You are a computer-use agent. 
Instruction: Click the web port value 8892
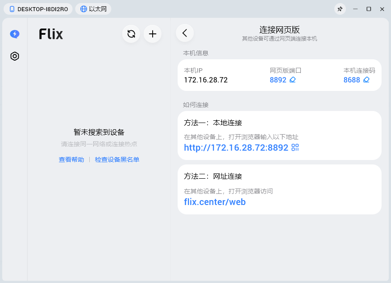click(x=278, y=80)
